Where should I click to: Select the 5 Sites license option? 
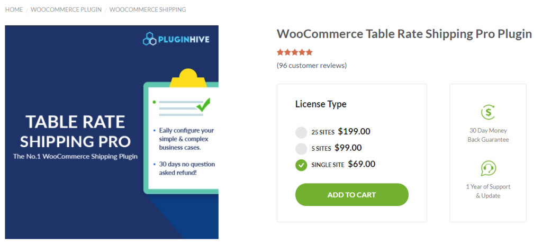tap(301, 149)
